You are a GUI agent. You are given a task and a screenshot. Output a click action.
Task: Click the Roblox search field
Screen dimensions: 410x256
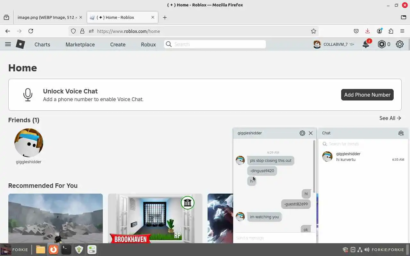215,44
